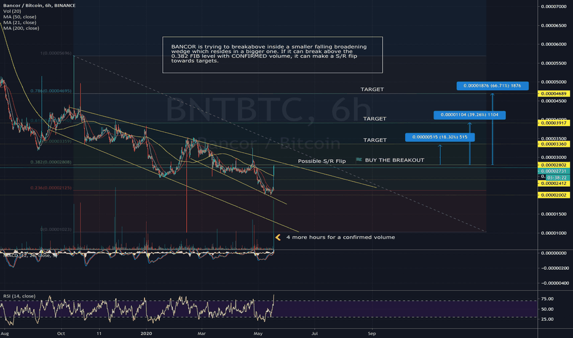Select the 'RSI (14, close)' indicator label
Screen dimensions: 573x338
tap(20, 296)
